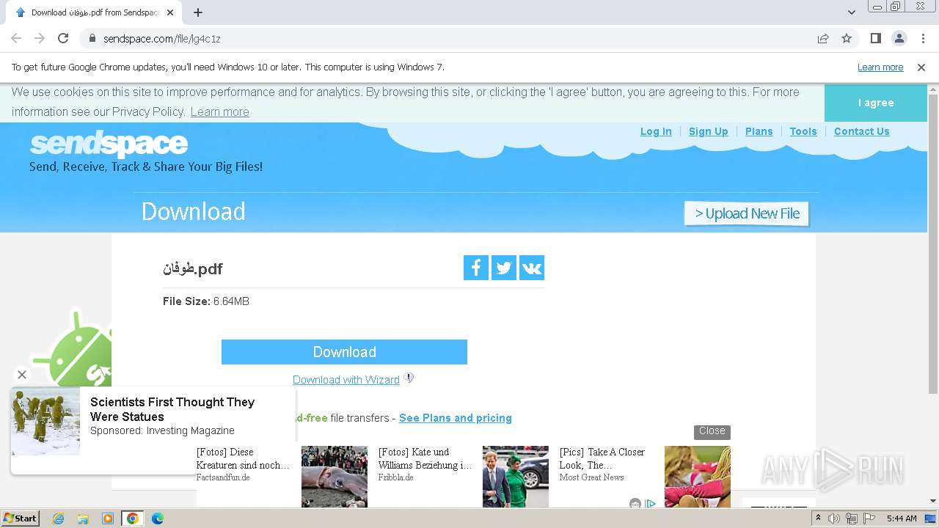Share the file on Facebook
Viewport: 939px width, 528px height.
click(x=476, y=268)
